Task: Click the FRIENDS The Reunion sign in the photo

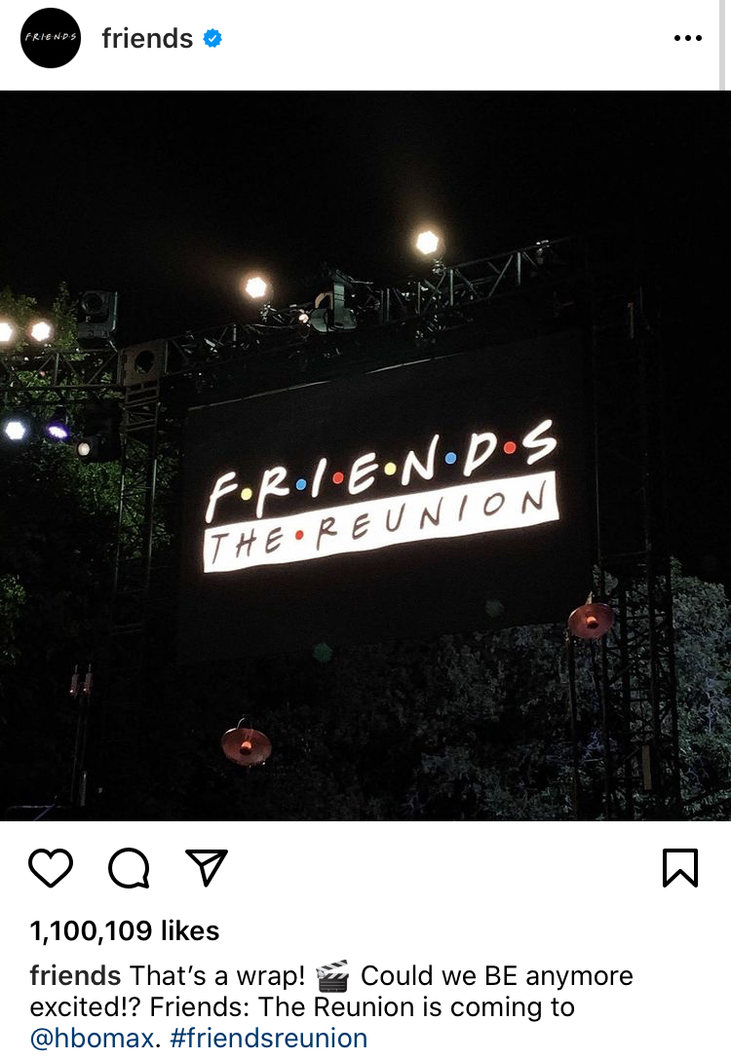Action: [x=382, y=497]
